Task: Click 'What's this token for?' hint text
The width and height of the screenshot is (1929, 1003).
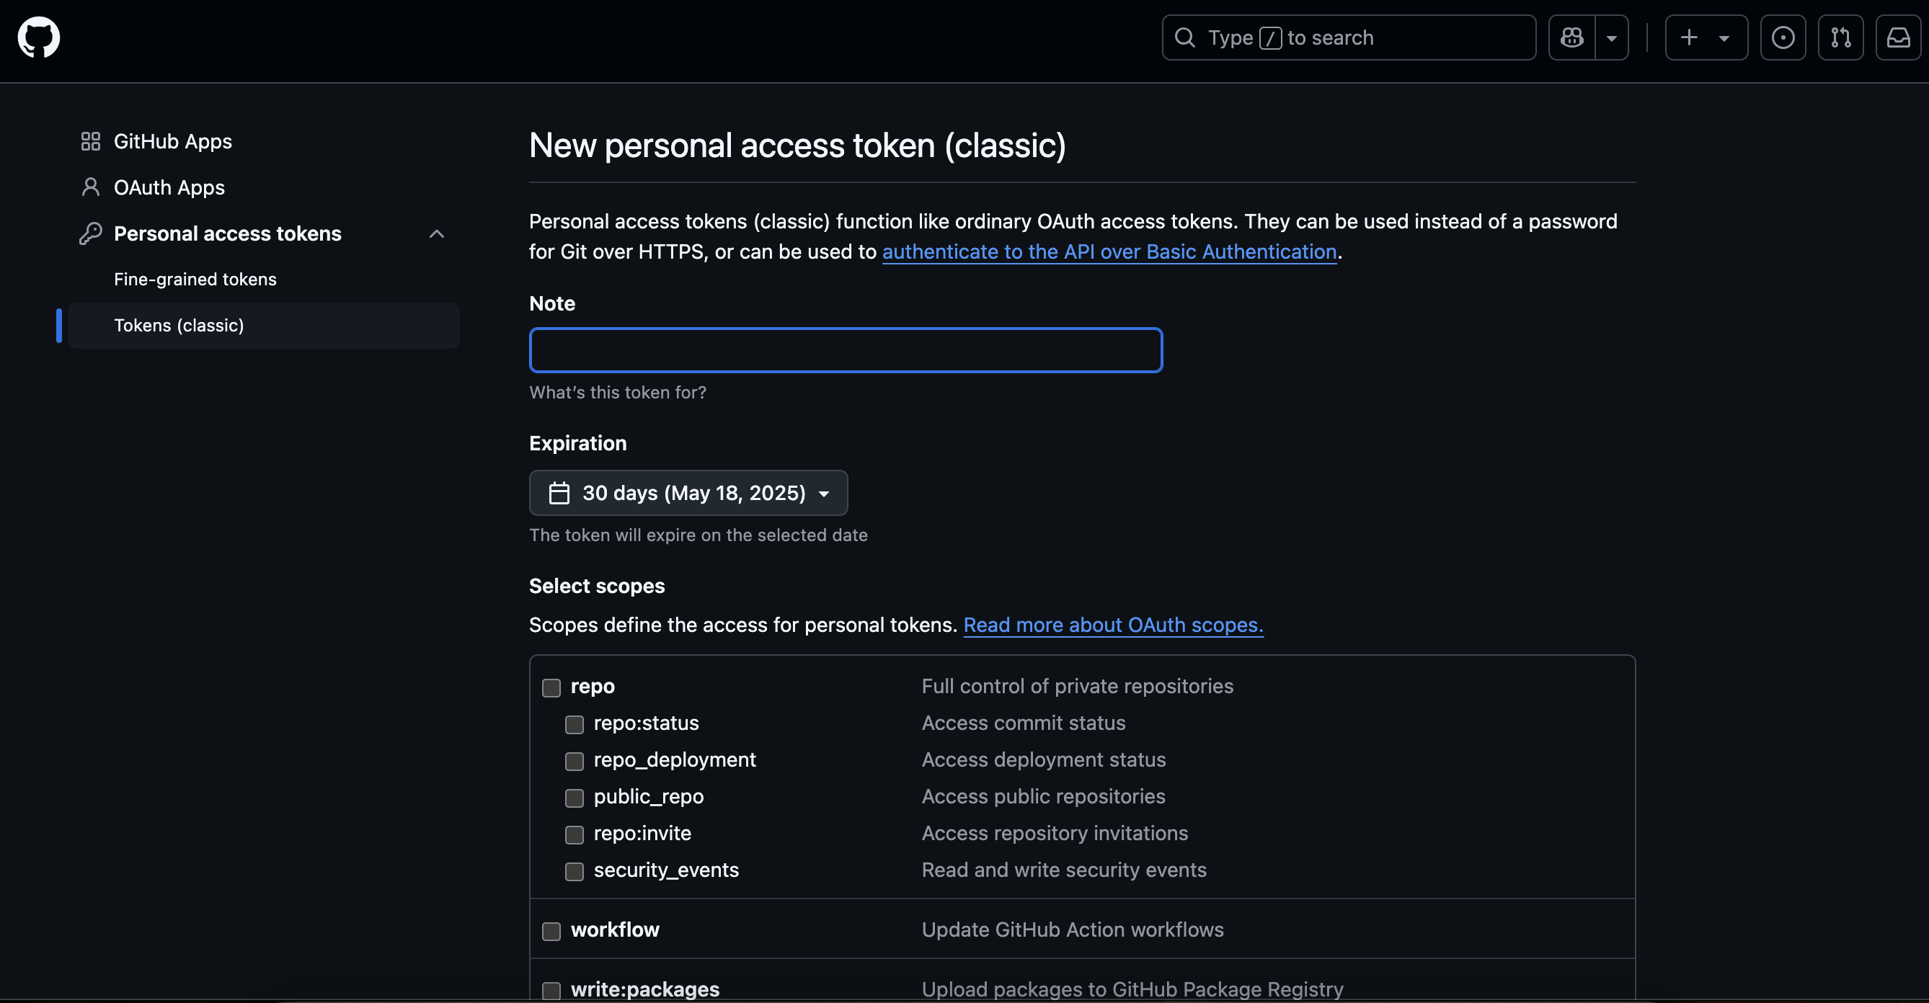Action: [x=618, y=392]
